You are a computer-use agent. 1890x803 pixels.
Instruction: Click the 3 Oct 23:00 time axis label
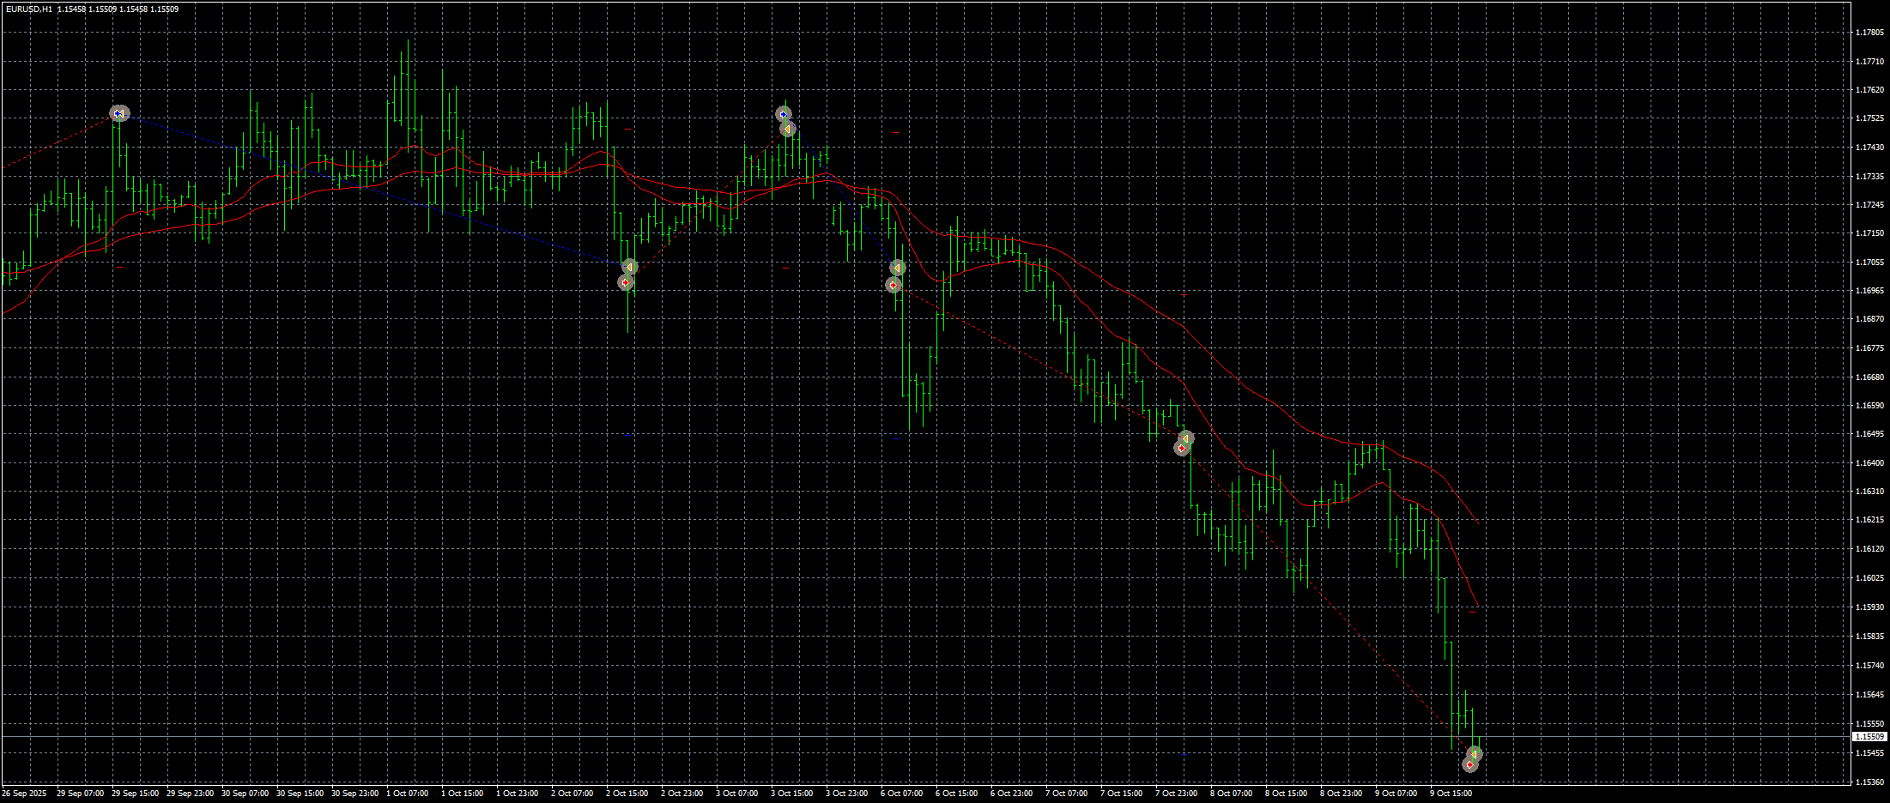click(847, 794)
